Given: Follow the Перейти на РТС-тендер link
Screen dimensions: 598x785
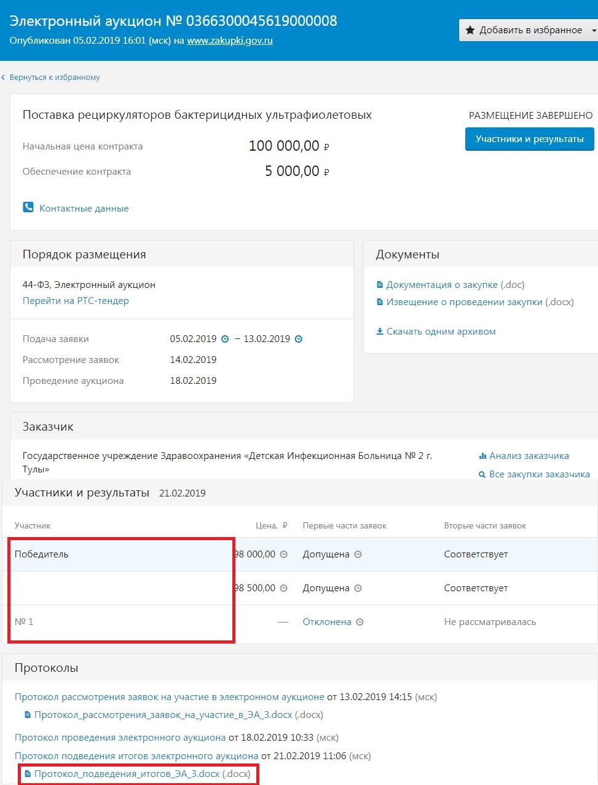Looking at the screenshot, I should [76, 301].
